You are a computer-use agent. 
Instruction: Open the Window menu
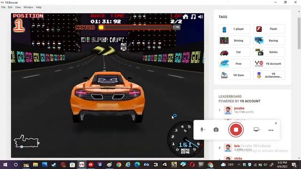pyautogui.click(x=28, y=8)
